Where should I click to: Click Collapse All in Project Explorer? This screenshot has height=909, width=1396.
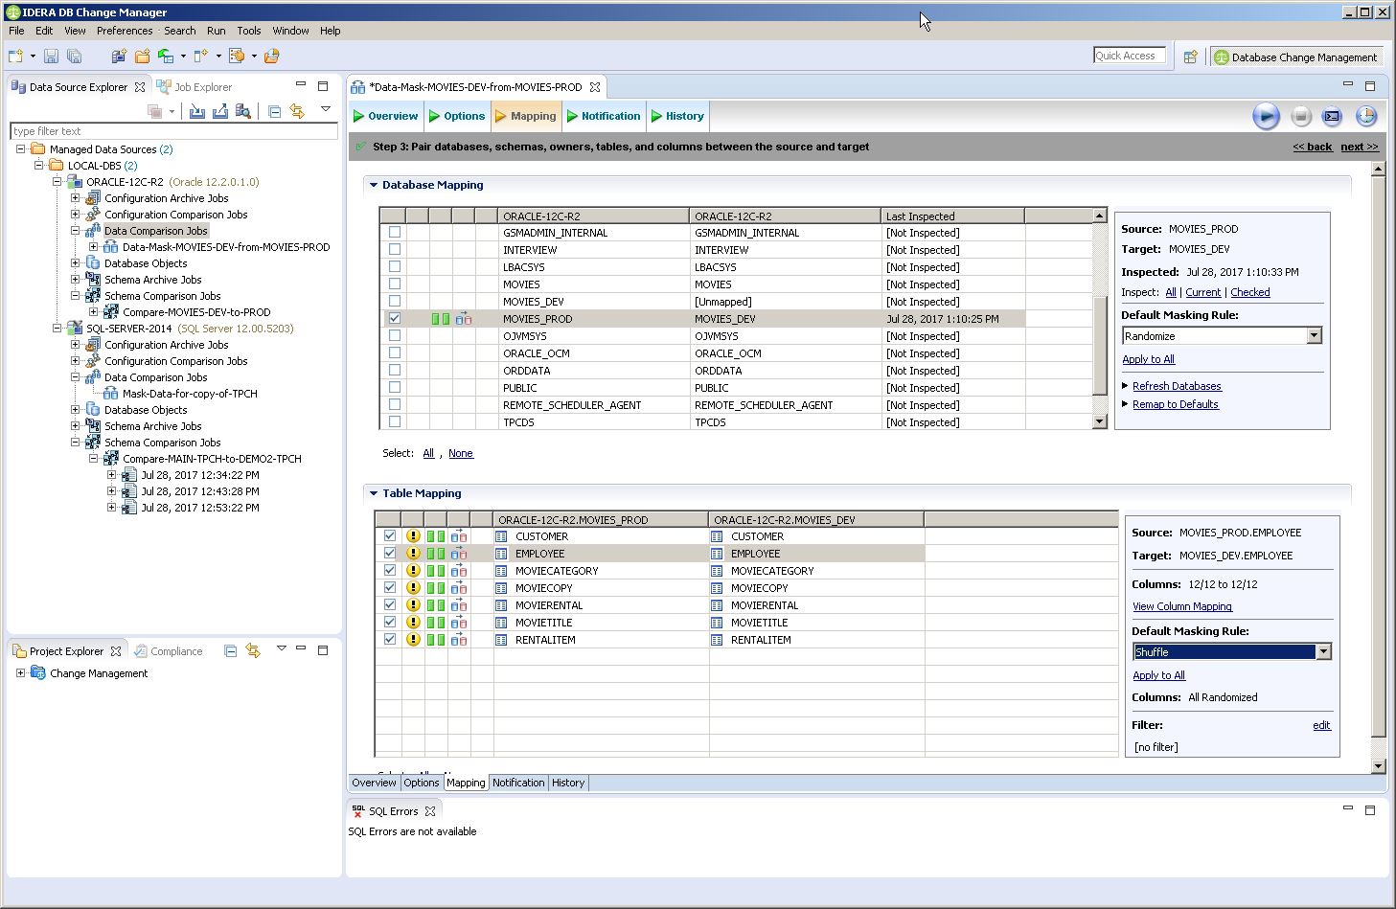click(230, 651)
